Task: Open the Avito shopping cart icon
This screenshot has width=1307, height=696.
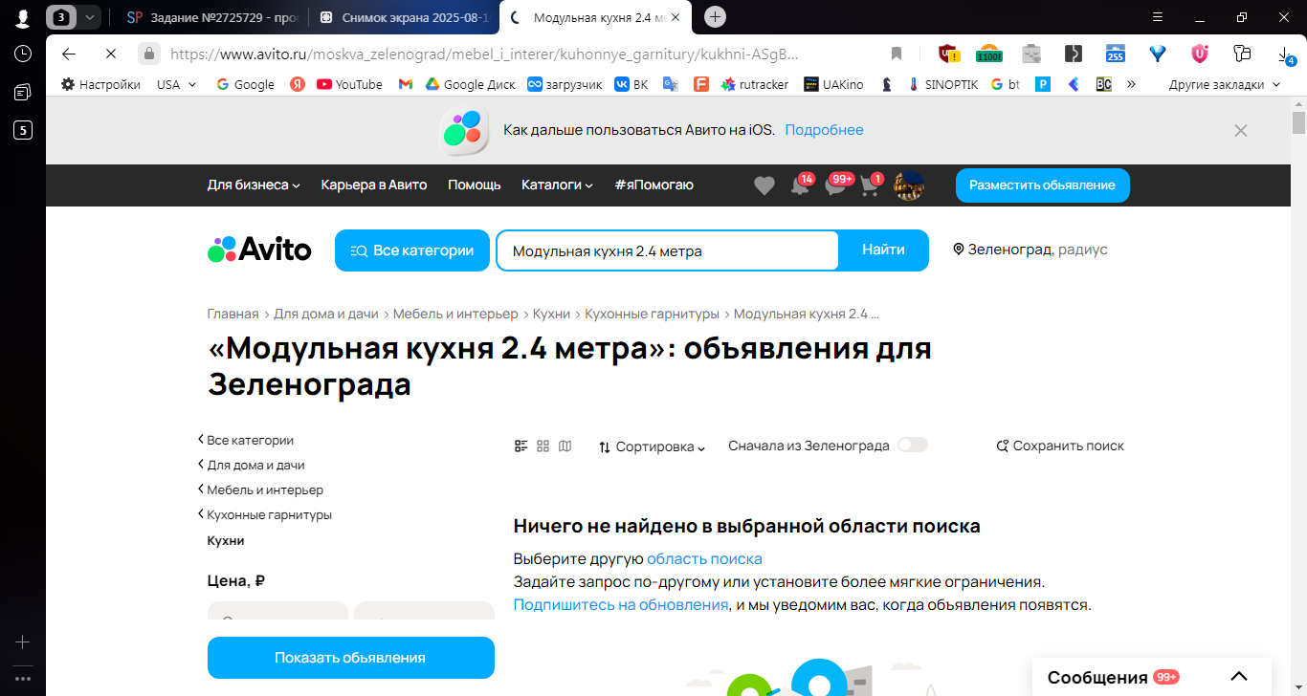Action: coord(871,185)
